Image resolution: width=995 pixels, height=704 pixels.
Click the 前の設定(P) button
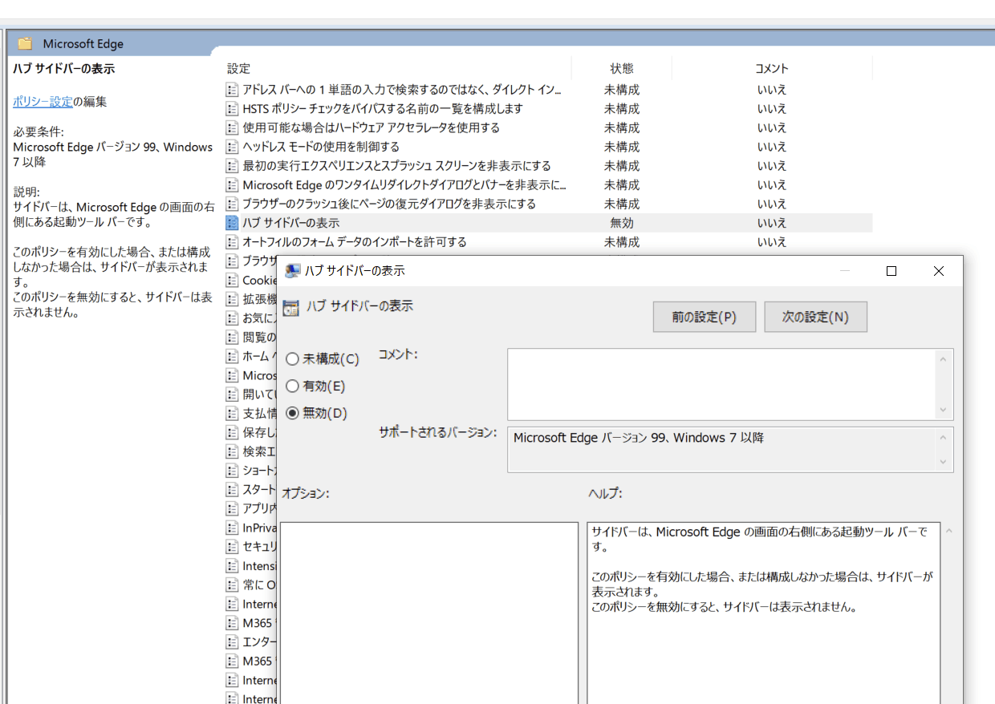click(x=705, y=317)
